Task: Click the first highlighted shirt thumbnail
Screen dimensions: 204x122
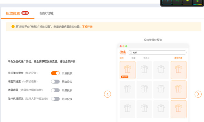Action: (127, 70)
